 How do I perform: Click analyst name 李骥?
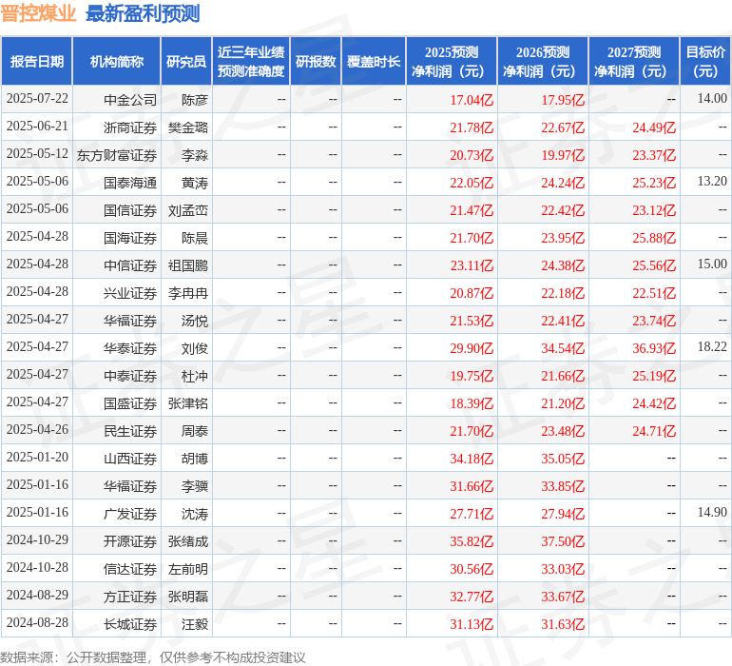(195, 485)
